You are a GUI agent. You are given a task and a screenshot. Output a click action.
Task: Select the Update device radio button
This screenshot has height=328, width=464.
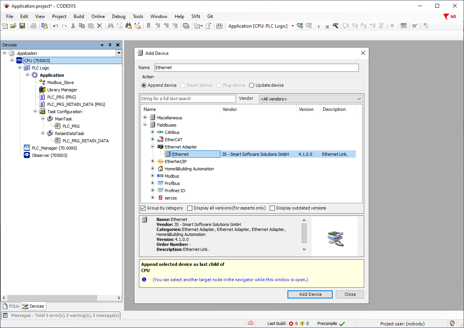point(252,85)
